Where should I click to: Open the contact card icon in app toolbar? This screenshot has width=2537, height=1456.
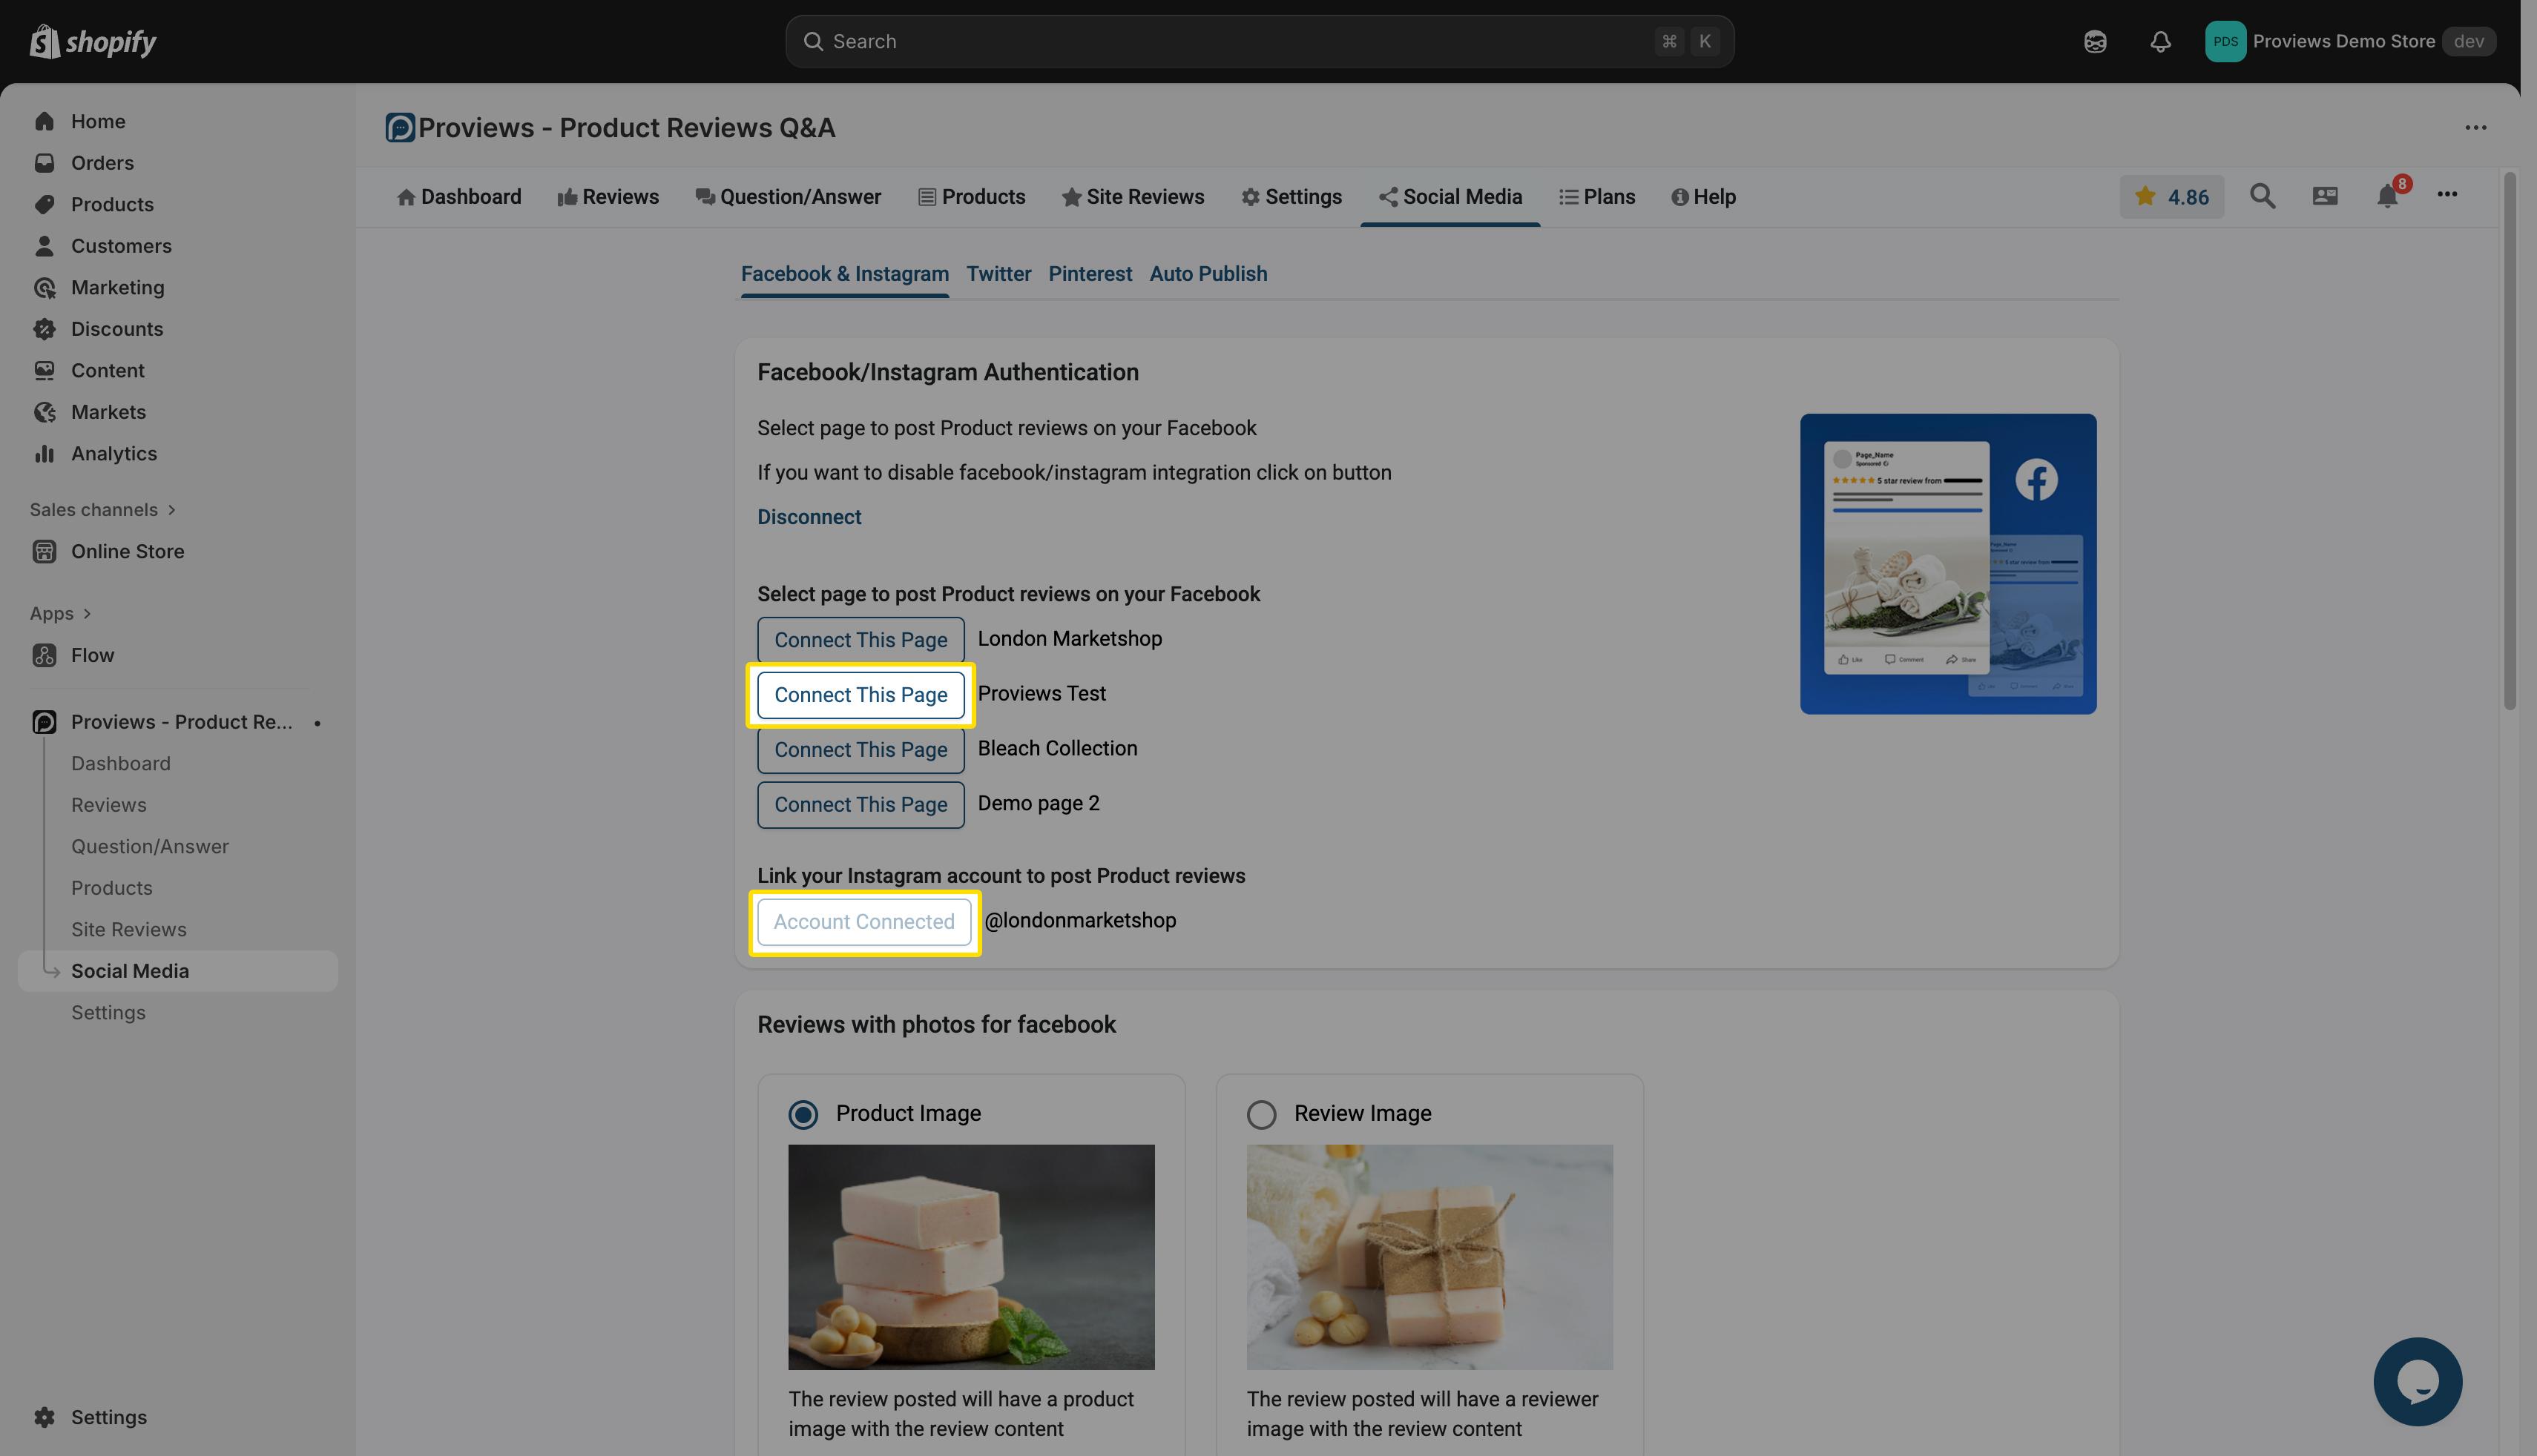click(2325, 196)
